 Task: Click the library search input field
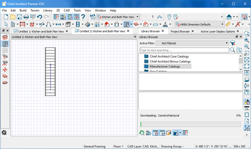(x=184, y=50)
